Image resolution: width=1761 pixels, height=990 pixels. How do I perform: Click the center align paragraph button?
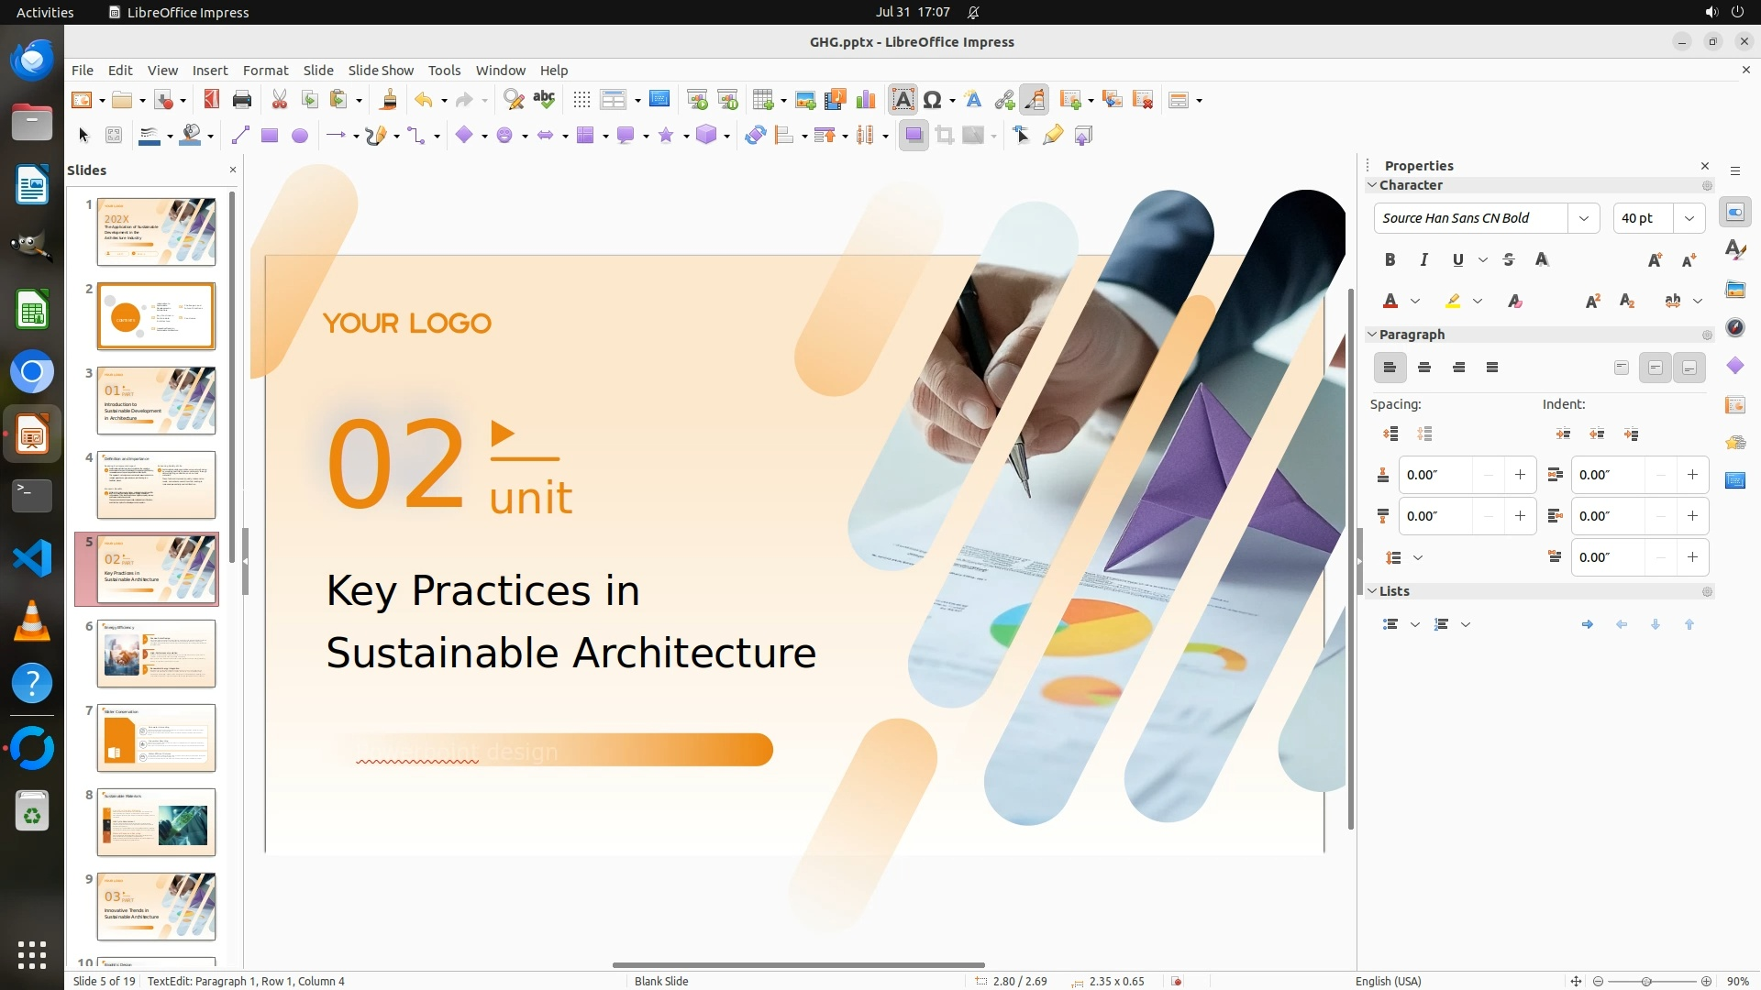pos(1424,368)
